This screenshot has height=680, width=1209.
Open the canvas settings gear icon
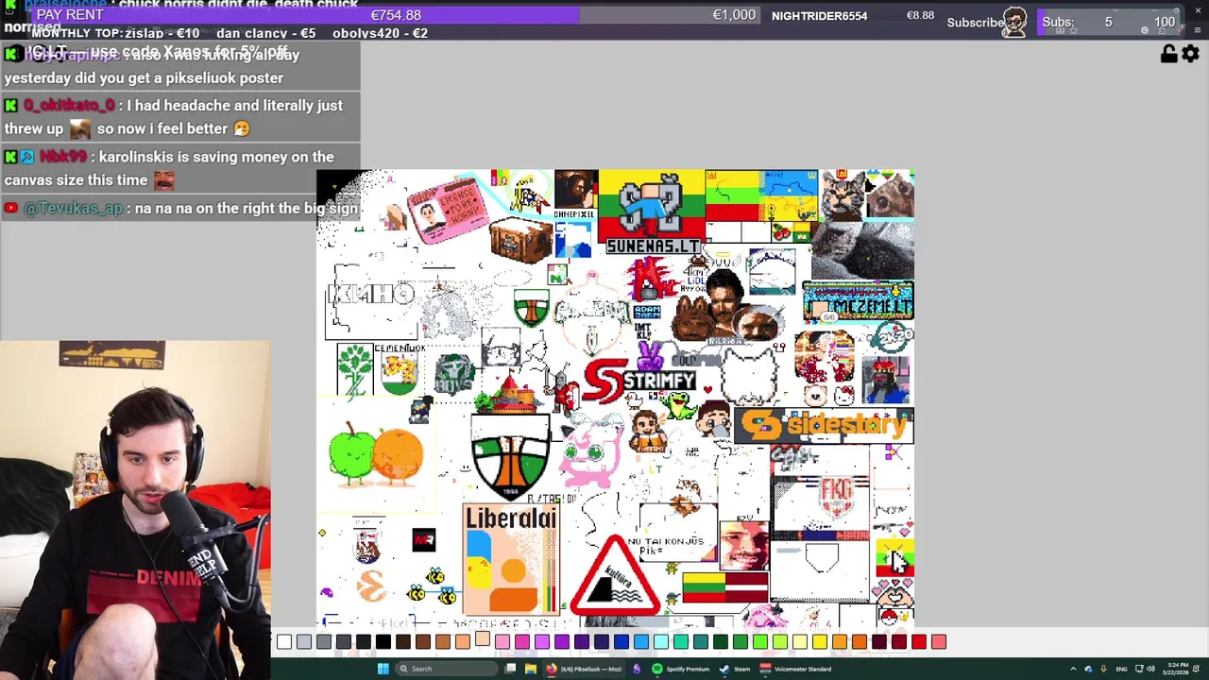pyautogui.click(x=1190, y=54)
